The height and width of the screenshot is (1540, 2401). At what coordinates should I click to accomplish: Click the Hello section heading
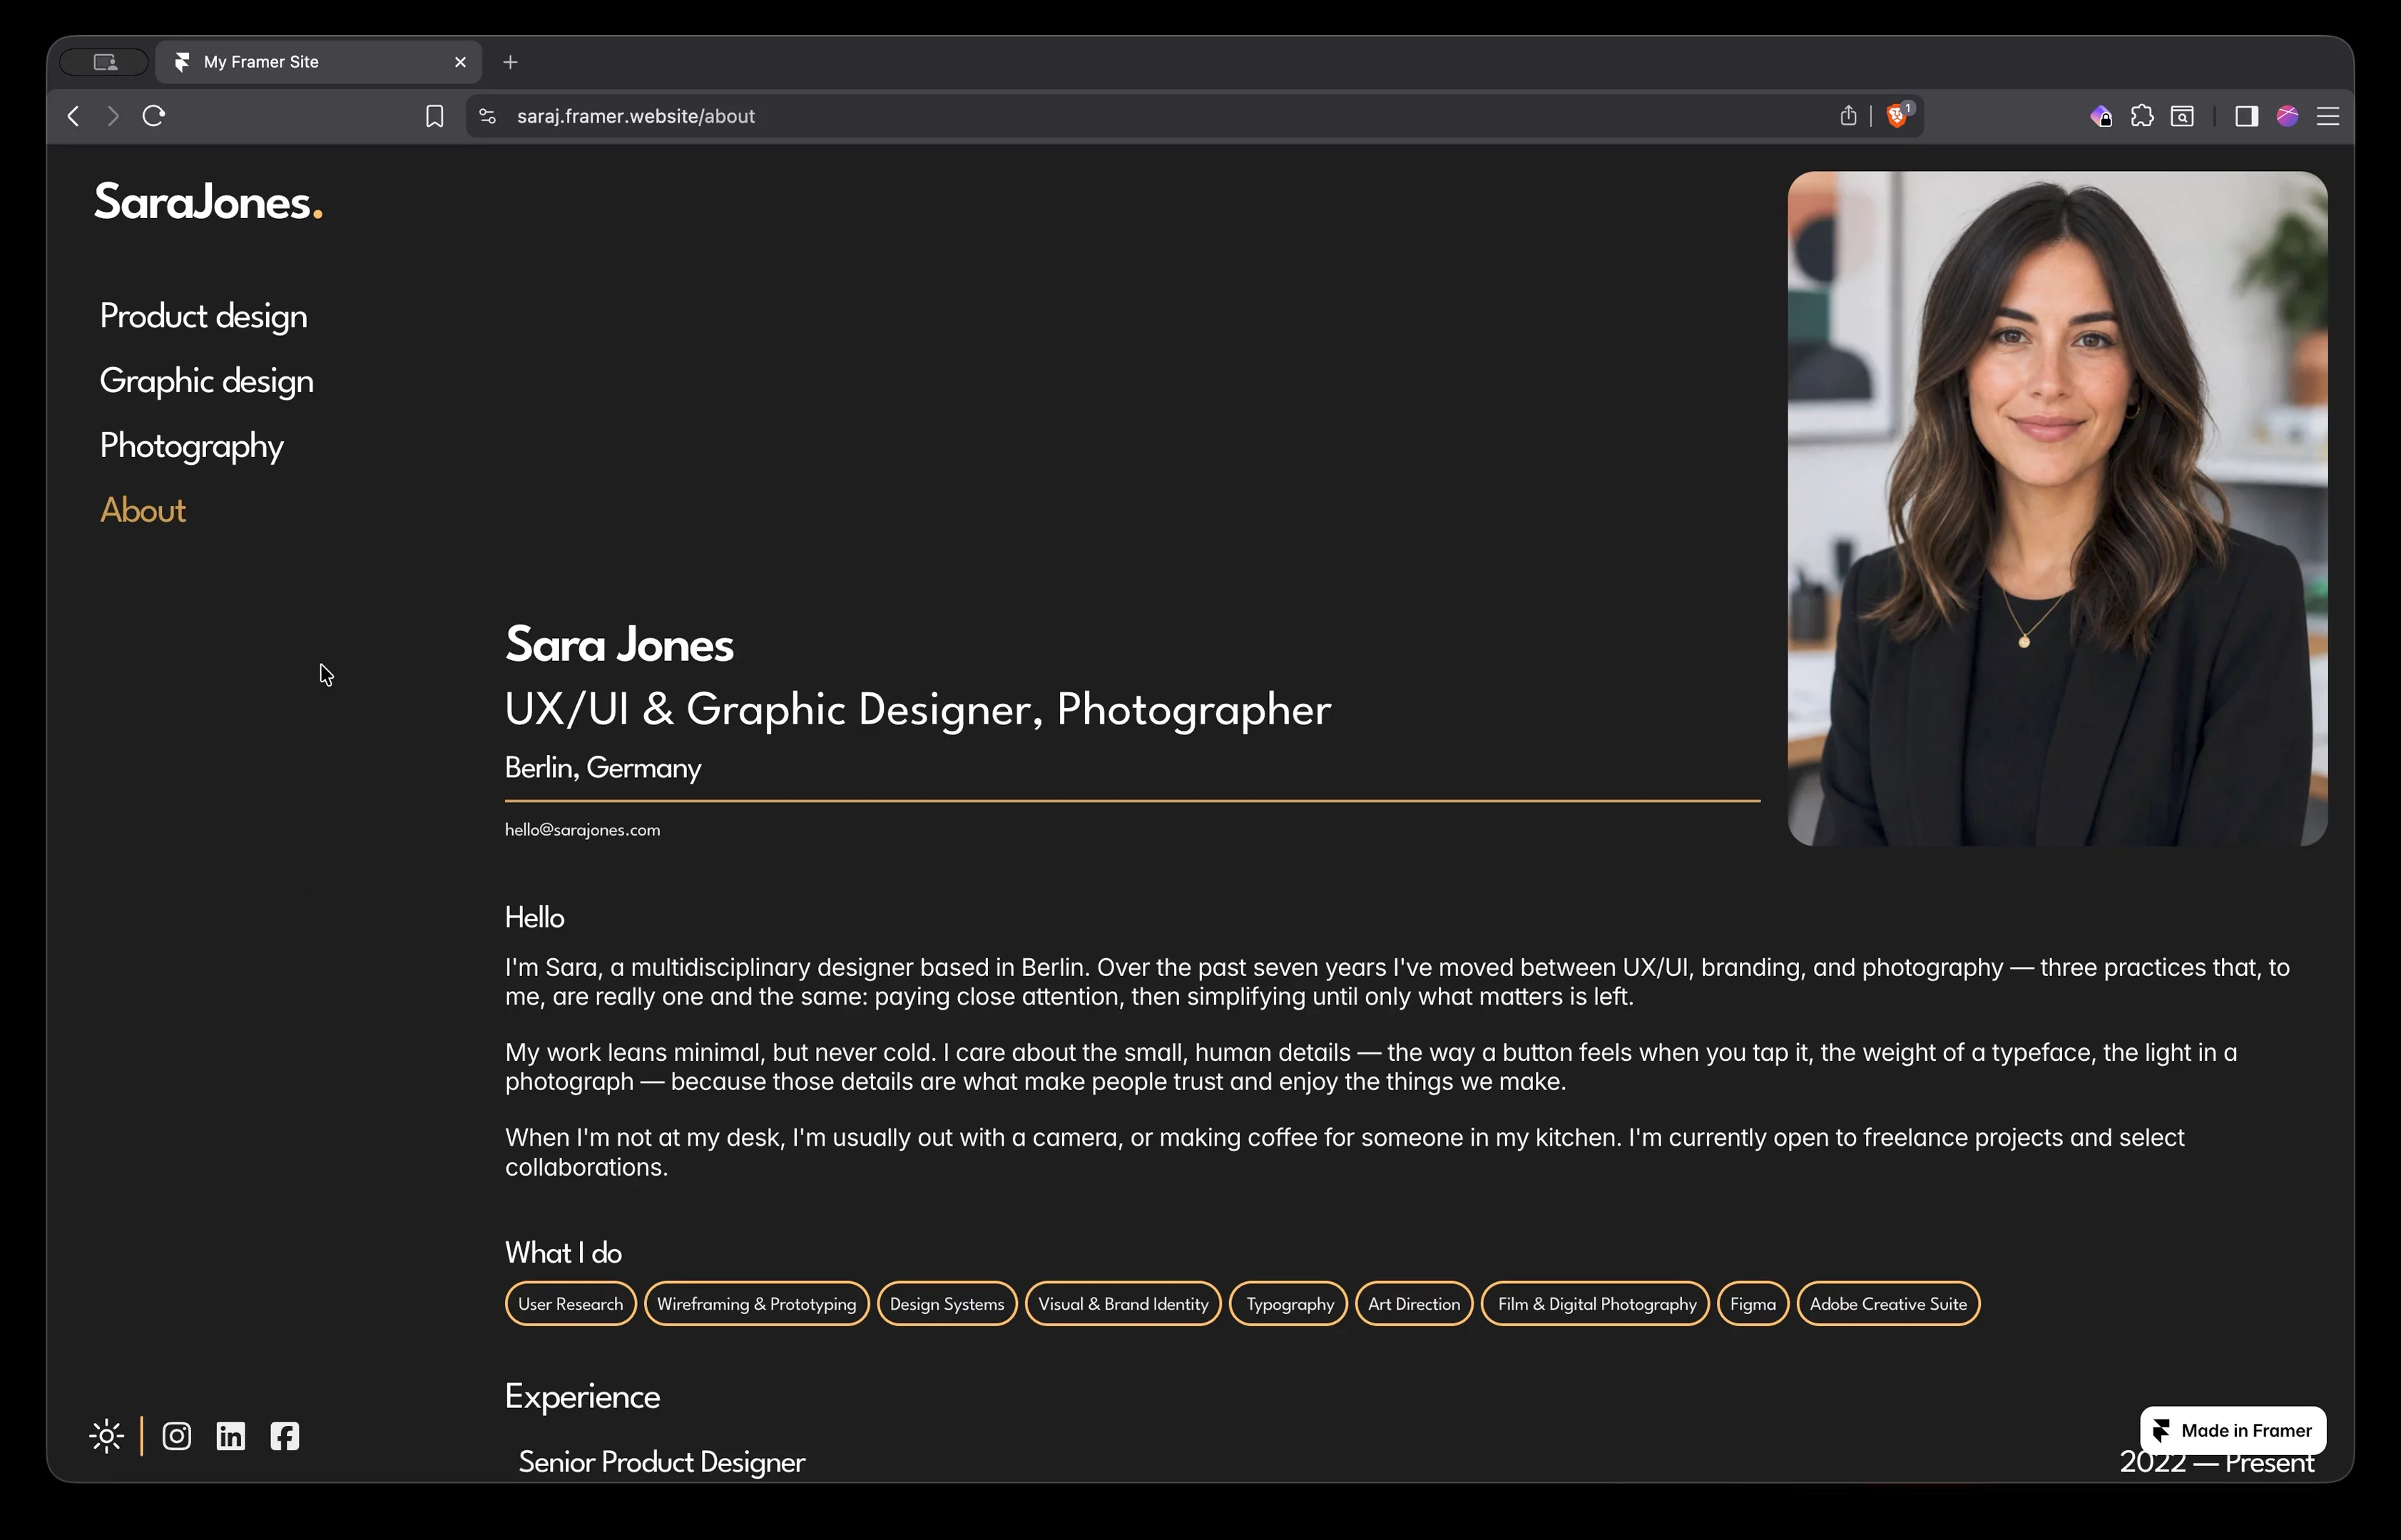pos(535,918)
